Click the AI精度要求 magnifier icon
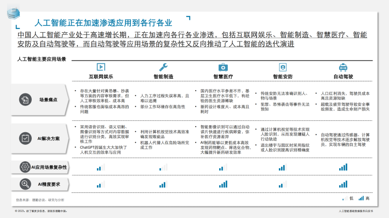 [25, 184]
